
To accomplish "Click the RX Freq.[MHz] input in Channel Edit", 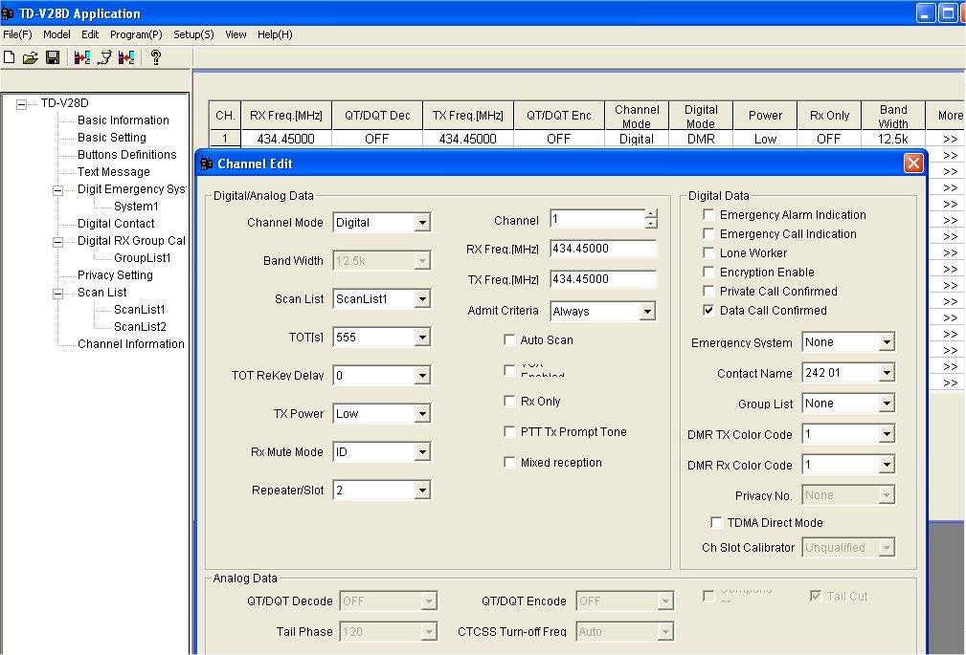I will click(x=603, y=249).
